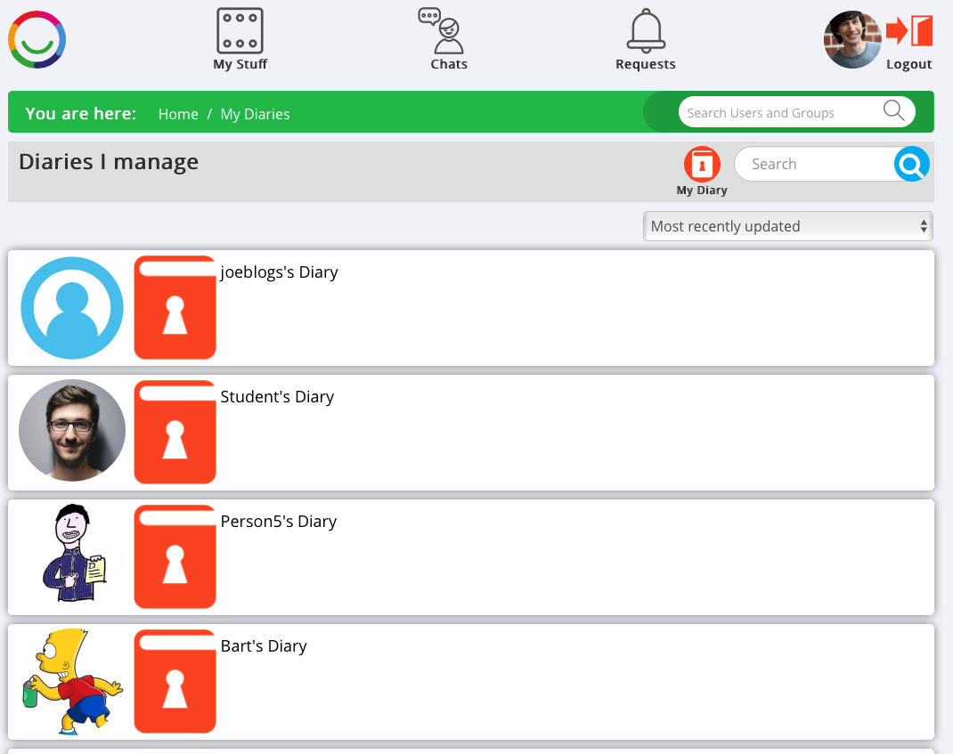Click Bart's cartoon avatar

pyautogui.click(x=72, y=681)
